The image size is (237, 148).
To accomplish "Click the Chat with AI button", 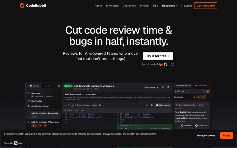I will (201, 126).
